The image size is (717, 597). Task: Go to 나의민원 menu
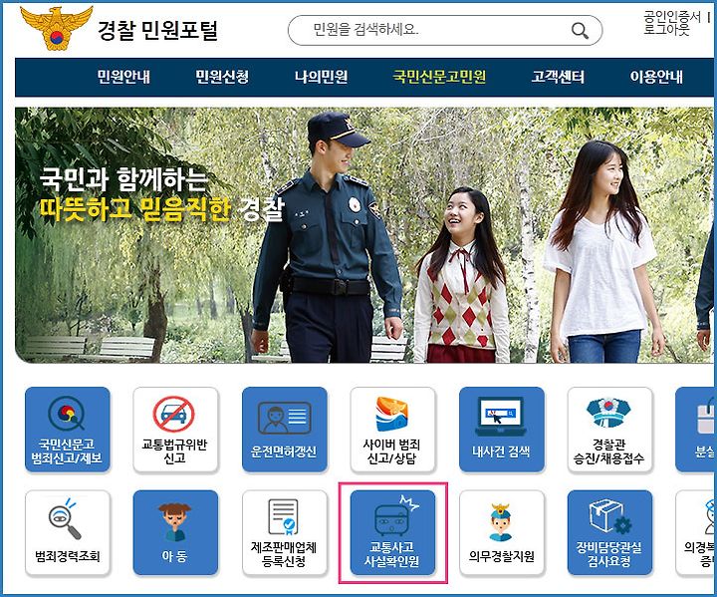(321, 77)
